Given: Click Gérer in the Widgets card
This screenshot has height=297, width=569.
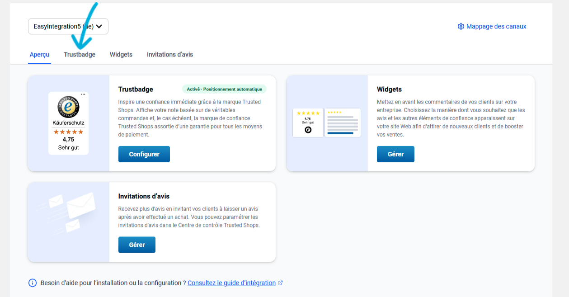Looking at the screenshot, I should (x=395, y=154).
